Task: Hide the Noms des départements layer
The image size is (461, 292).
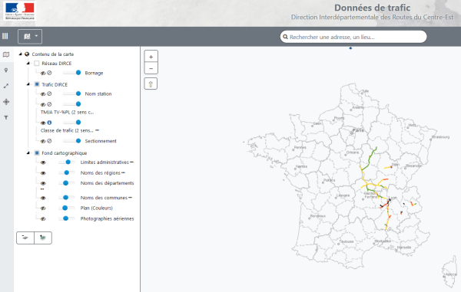Action: [43, 183]
